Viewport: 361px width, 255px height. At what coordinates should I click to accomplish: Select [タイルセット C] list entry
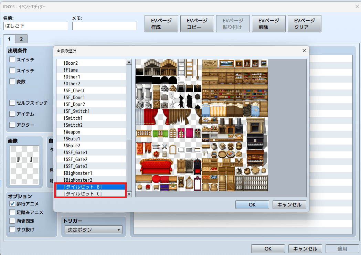(91, 193)
